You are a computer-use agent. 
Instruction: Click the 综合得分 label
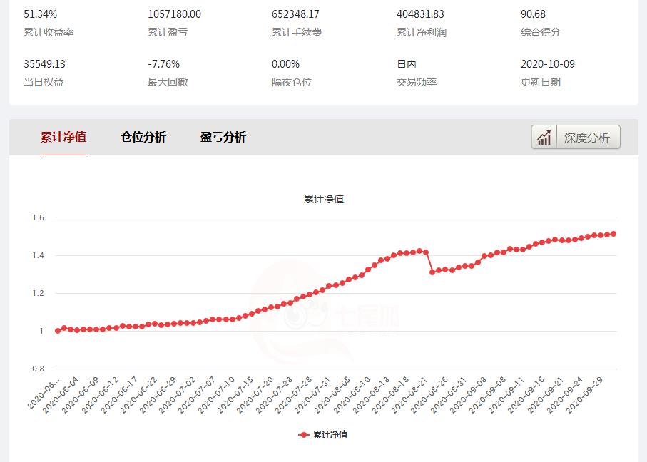[541, 32]
